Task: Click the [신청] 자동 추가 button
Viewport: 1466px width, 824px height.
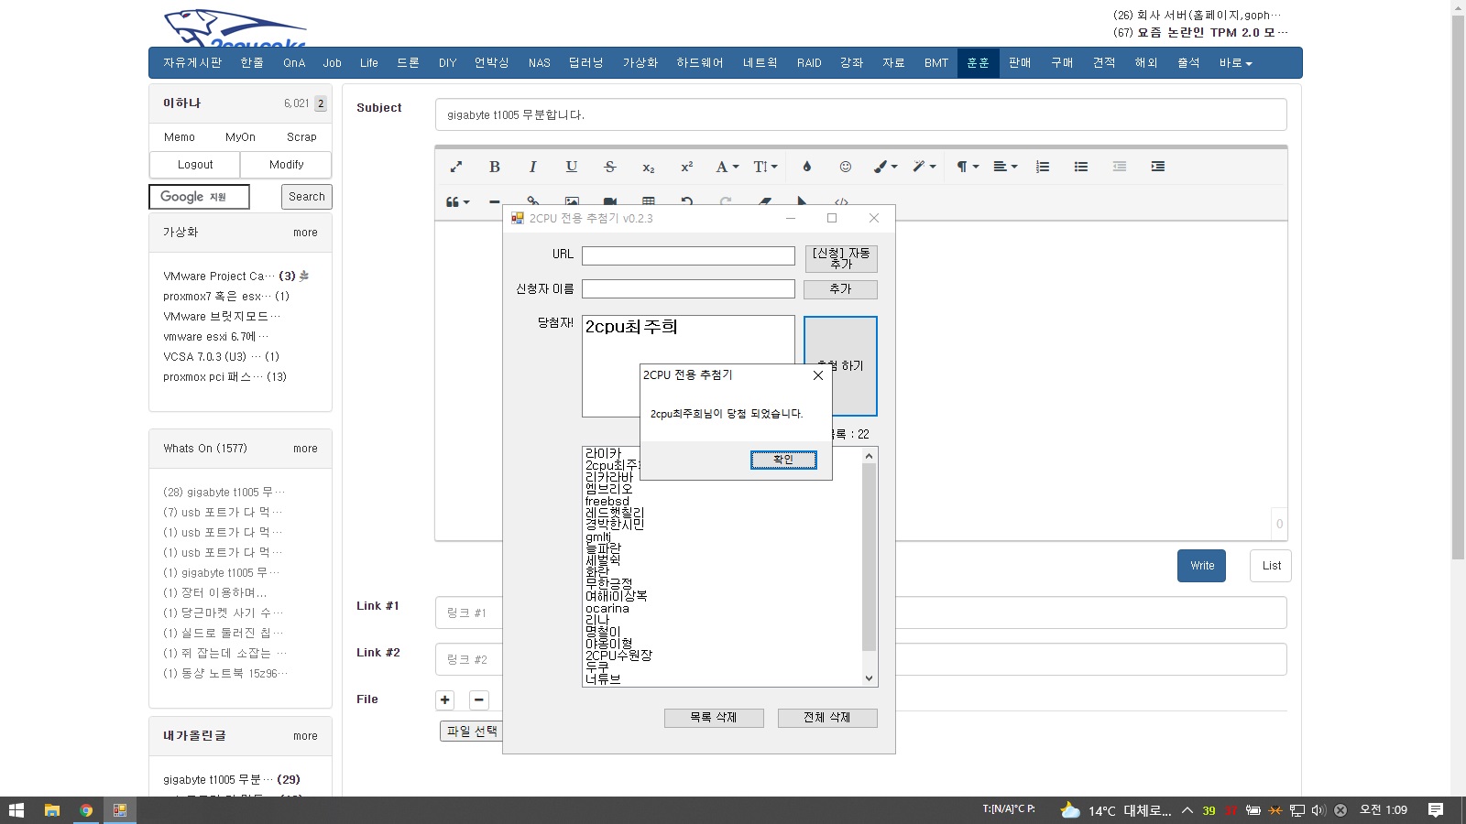Action: (841, 258)
